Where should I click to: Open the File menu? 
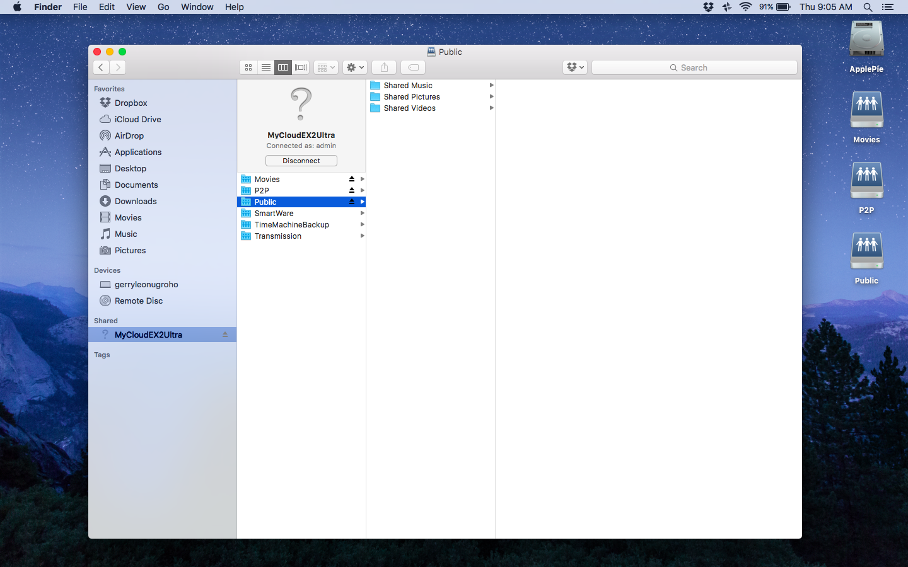point(80,7)
